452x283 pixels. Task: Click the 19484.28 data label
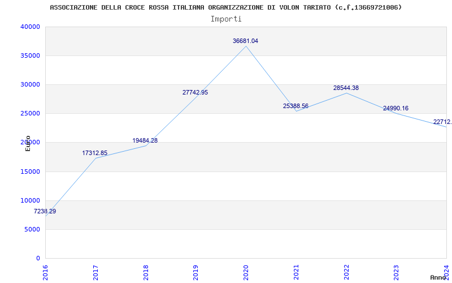[x=145, y=140]
